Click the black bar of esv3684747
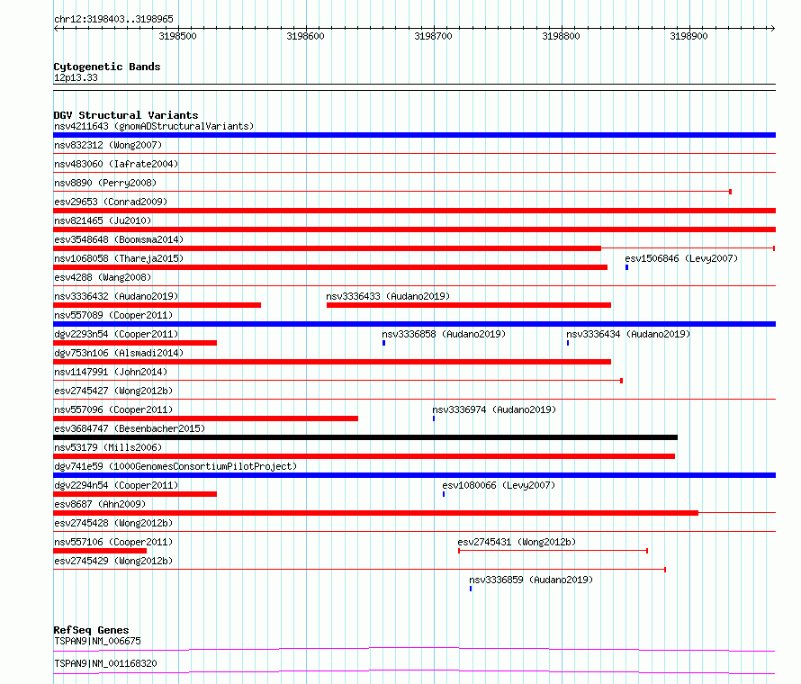The image size is (801, 684). pyautogui.click(x=365, y=437)
